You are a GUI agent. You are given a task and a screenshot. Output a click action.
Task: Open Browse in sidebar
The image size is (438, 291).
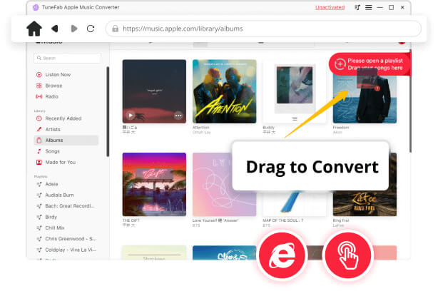54,86
